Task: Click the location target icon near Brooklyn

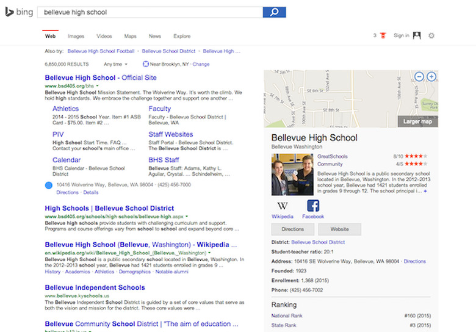Action: coord(146,64)
